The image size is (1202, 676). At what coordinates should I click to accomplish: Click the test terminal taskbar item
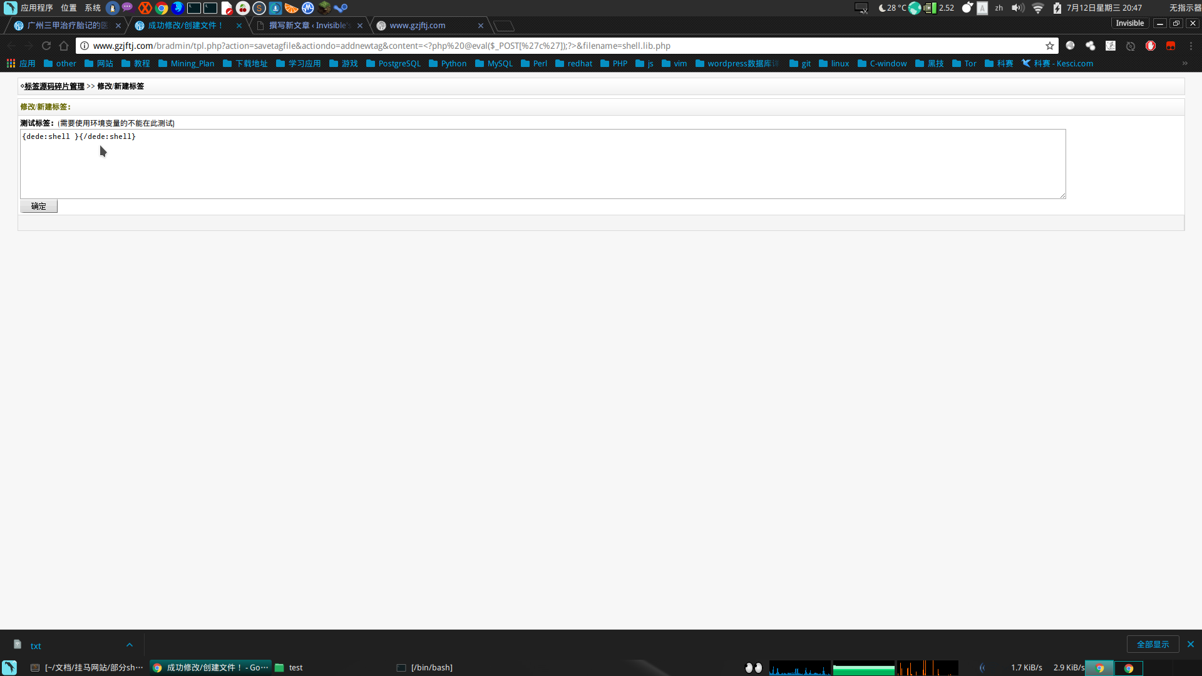pyautogui.click(x=296, y=667)
